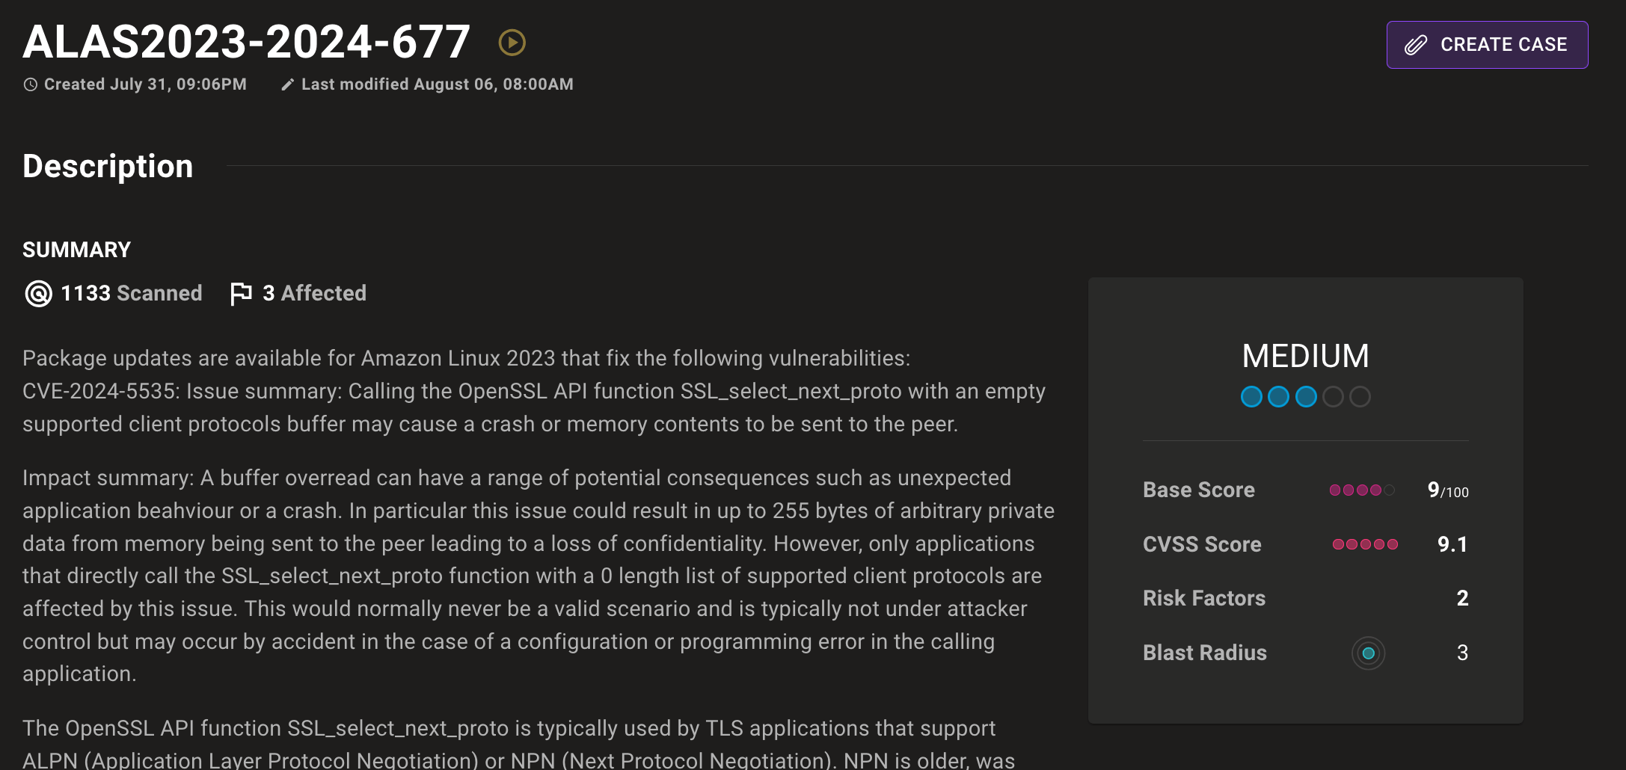The height and width of the screenshot is (770, 1626).
Task: Click the 1133 Scanned count
Action: pos(131,293)
